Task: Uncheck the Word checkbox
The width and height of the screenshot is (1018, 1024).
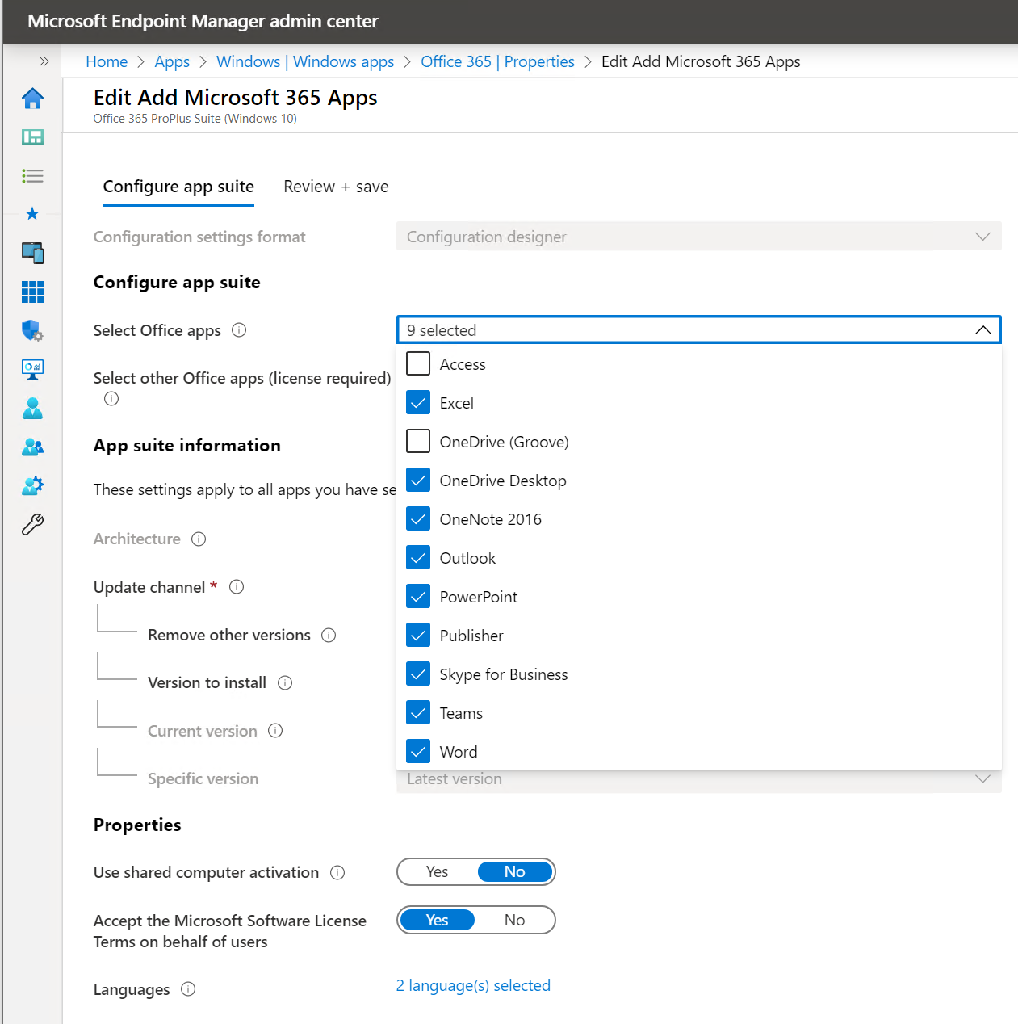Action: pyautogui.click(x=418, y=752)
